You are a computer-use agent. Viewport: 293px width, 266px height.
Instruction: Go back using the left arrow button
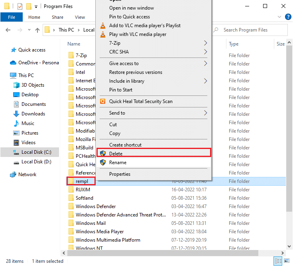[8, 30]
